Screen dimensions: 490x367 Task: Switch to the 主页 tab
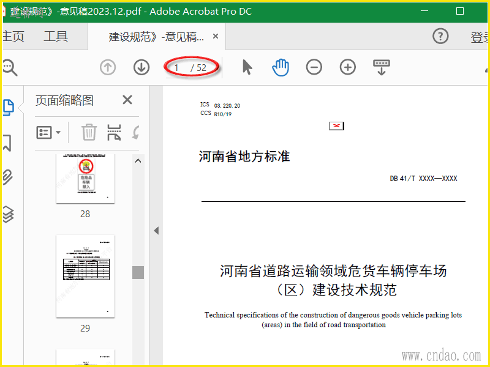13,36
